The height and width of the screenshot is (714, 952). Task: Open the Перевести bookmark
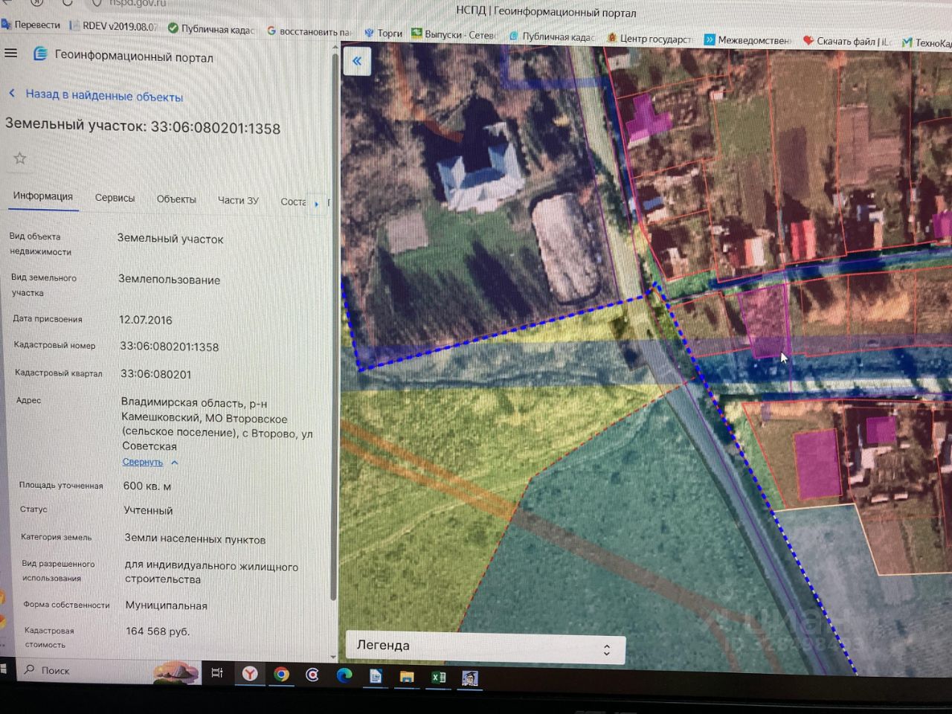pyautogui.click(x=31, y=25)
